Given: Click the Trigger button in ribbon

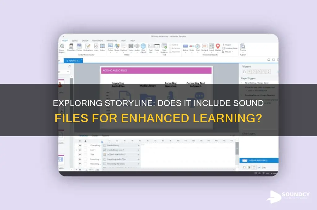Looking at the screenshot, I should tap(227, 45).
